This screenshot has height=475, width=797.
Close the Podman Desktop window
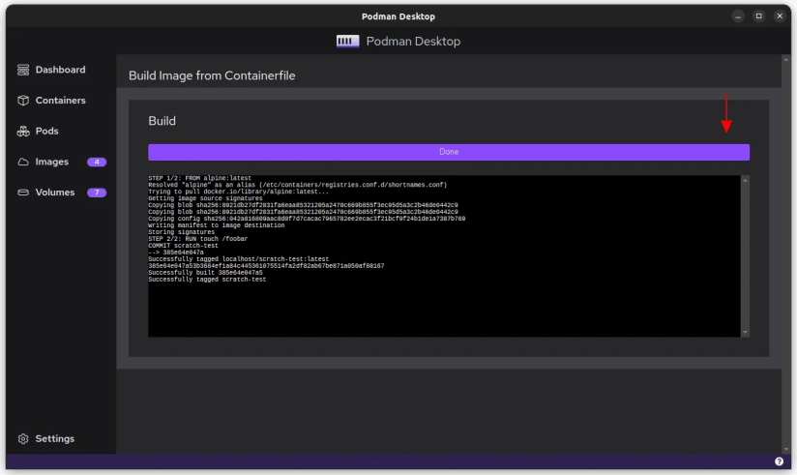click(780, 16)
